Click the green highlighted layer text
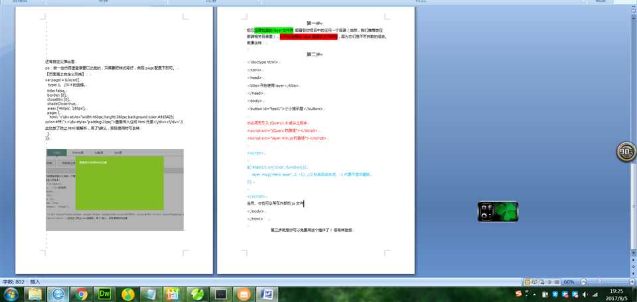Image resolution: width=637 pixels, height=302 pixels. tap(275, 30)
